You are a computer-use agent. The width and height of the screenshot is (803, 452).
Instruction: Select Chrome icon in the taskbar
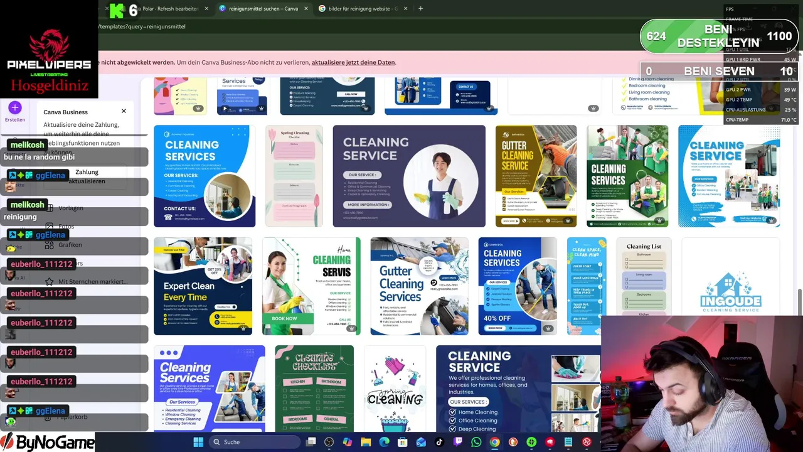pyautogui.click(x=494, y=442)
